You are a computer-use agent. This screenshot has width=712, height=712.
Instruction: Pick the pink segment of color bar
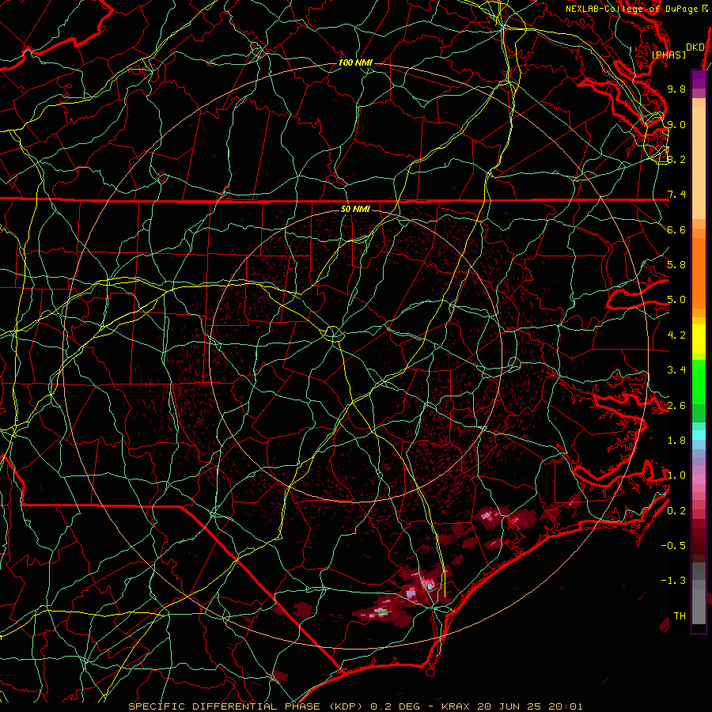(x=699, y=479)
